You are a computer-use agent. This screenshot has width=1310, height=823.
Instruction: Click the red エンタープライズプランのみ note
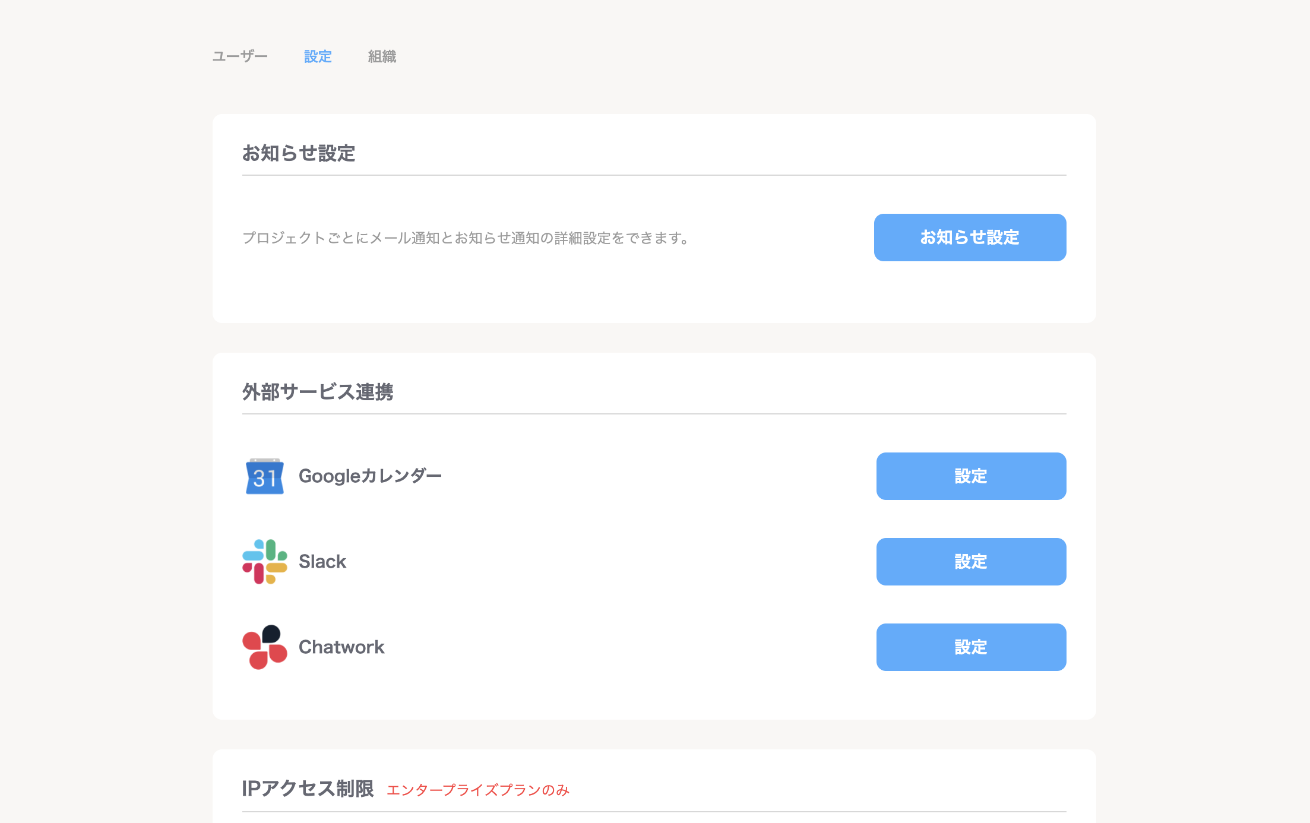(478, 790)
